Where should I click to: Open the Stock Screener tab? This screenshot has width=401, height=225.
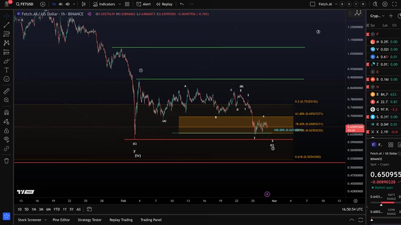[30, 220]
